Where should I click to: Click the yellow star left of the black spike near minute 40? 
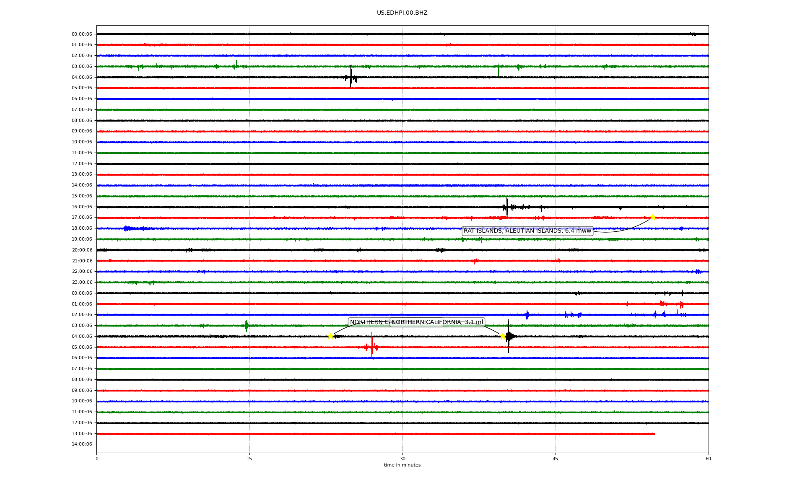point(503,336)
